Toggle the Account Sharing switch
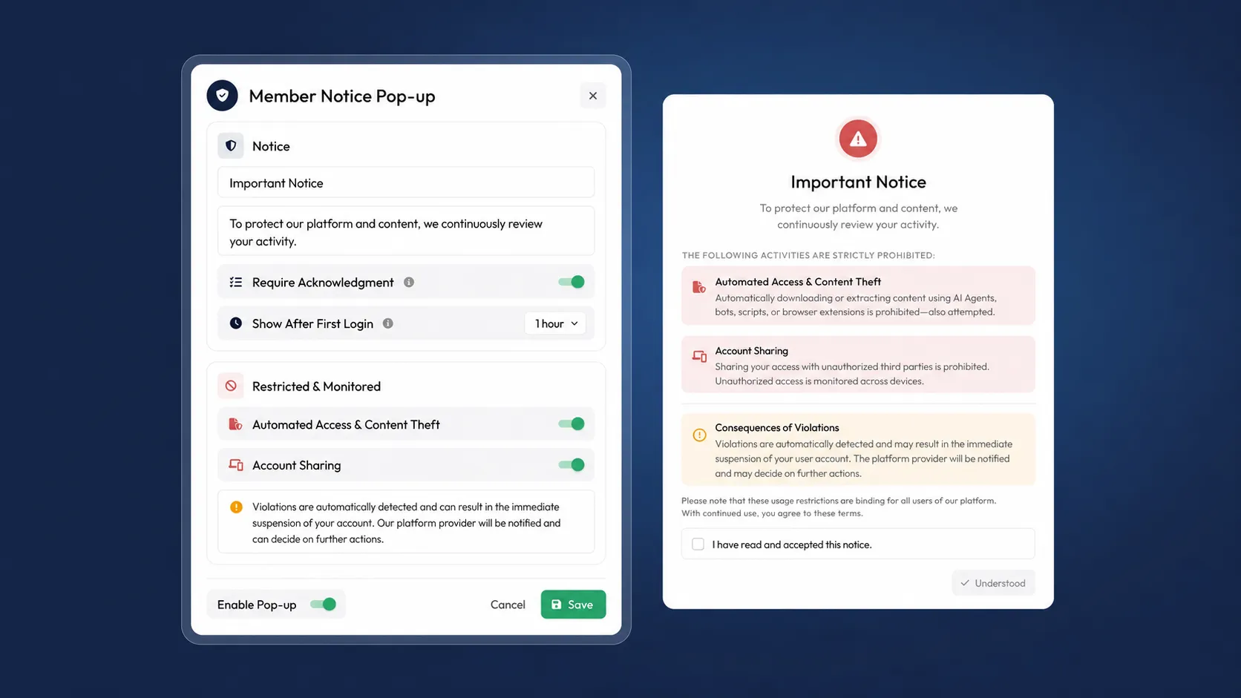1241x698 pixels. [x=572, y=465]
